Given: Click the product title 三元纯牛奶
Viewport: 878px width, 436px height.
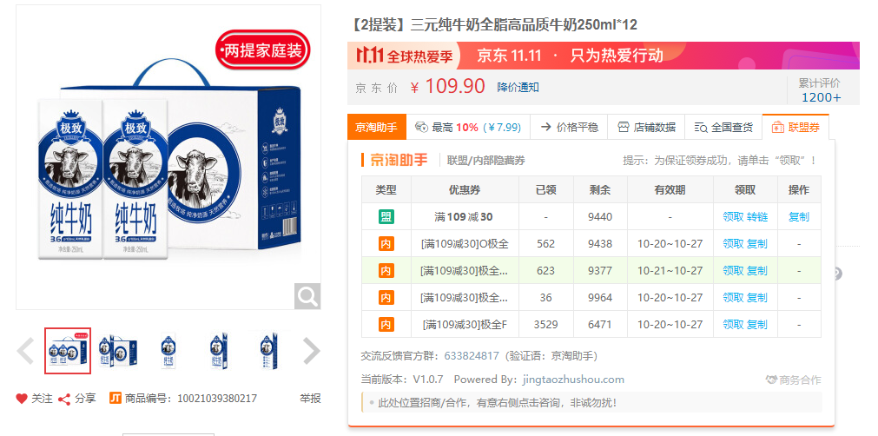Looking at the screenshot, I should (494, 25).
